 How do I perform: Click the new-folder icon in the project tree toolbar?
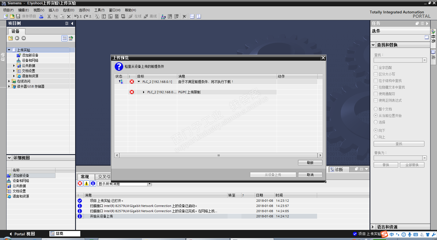[x=11, y=38]
